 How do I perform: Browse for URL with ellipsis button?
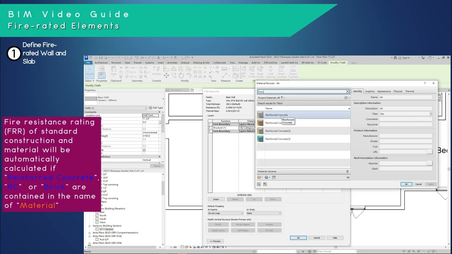[429, 152]
